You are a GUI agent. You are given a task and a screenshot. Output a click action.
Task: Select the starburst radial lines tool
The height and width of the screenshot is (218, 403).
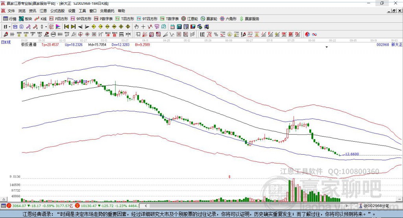tap(87, 35)
